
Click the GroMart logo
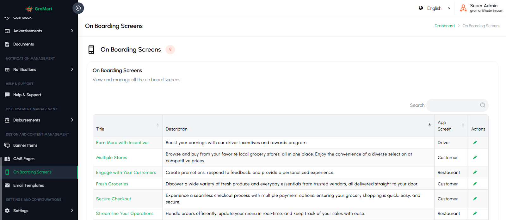click(39, 9)
